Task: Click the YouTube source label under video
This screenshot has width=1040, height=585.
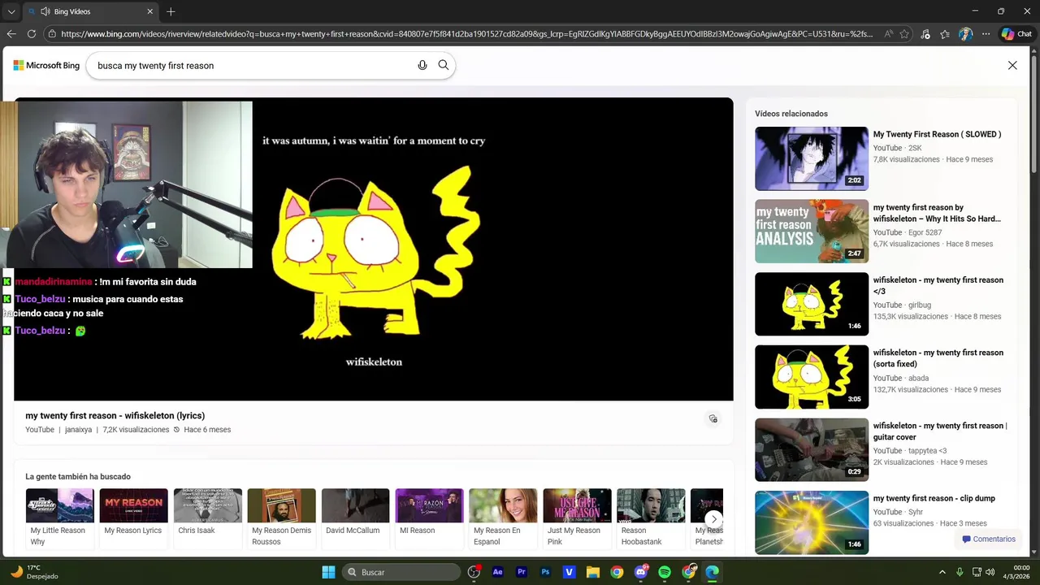Action: coord(40,430)
